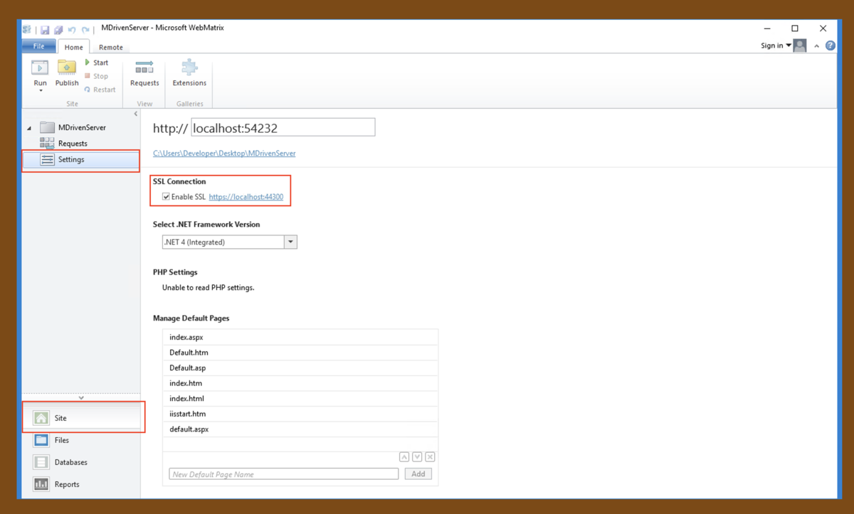Select default.aspx in default pages list
Image resolution: width=854 pixels, height=514 pixels.
[x=300, y=429]
